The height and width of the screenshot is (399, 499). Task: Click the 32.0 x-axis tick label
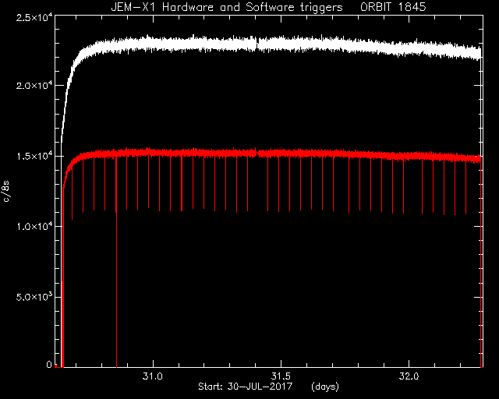pyautogui.click(x=409, y=376)
